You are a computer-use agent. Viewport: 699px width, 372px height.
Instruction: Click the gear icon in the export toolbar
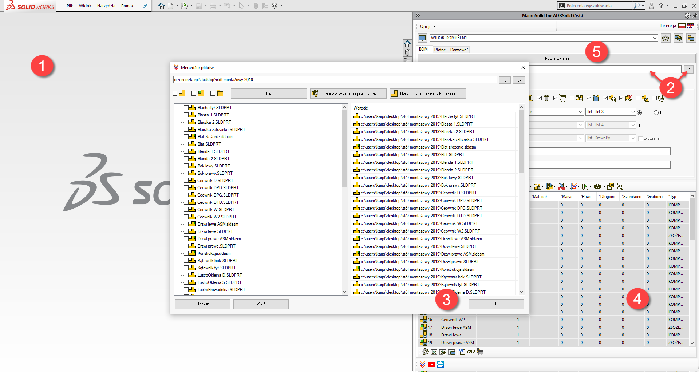(425, 352)
